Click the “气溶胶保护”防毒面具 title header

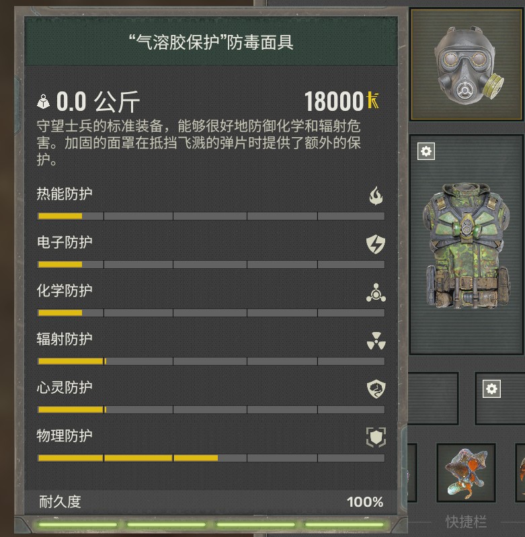pyautogui.click(x=211, y=42)
